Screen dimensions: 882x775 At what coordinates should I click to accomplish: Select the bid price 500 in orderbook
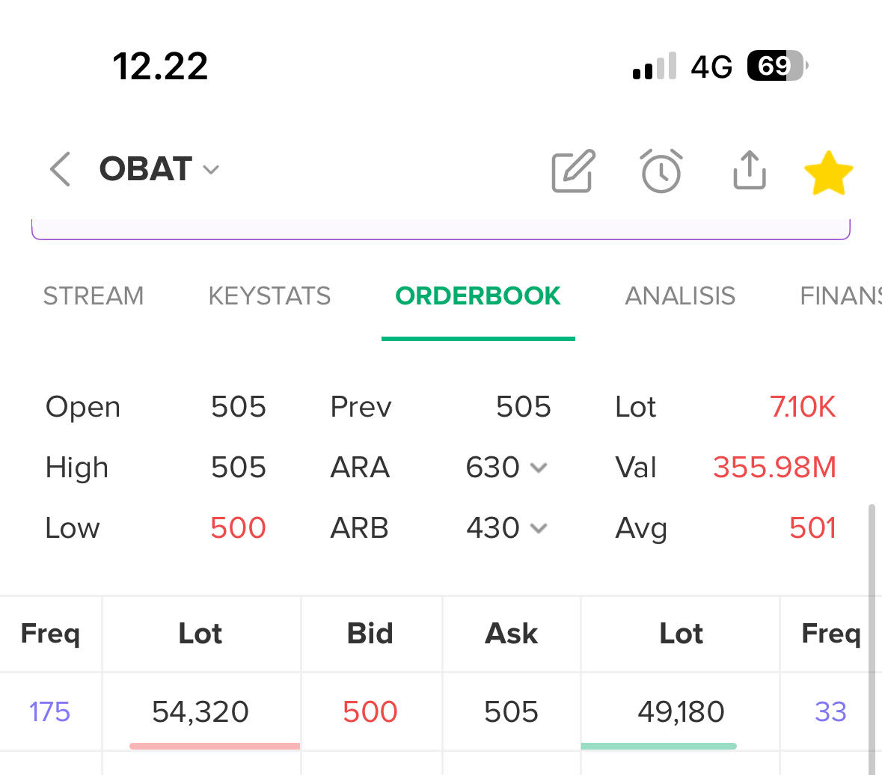[x=370, y=711]
